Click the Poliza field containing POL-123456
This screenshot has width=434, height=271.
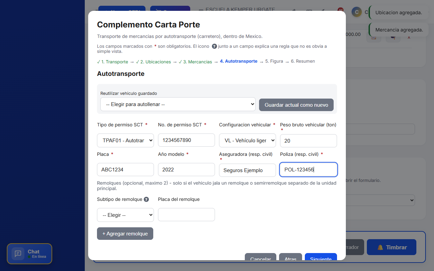coord(309,170)
